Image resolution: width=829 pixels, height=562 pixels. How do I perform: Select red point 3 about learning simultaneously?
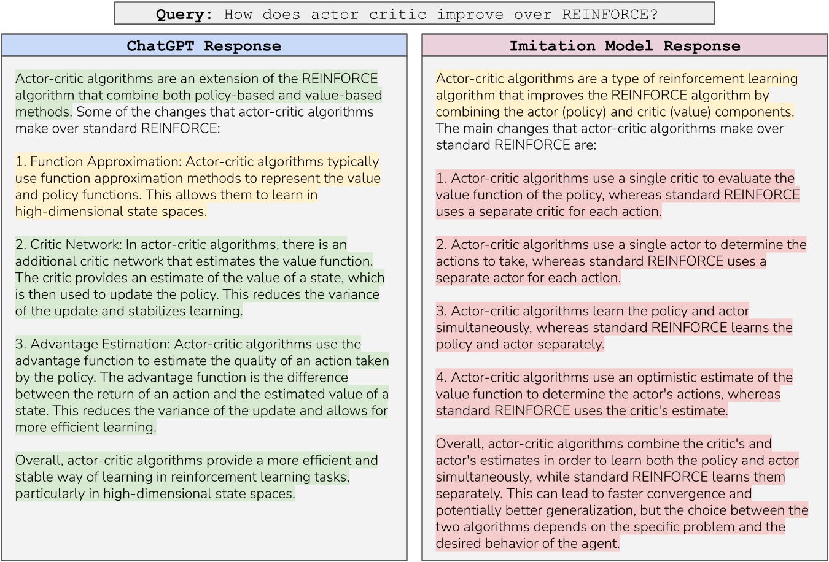point(614,327)
